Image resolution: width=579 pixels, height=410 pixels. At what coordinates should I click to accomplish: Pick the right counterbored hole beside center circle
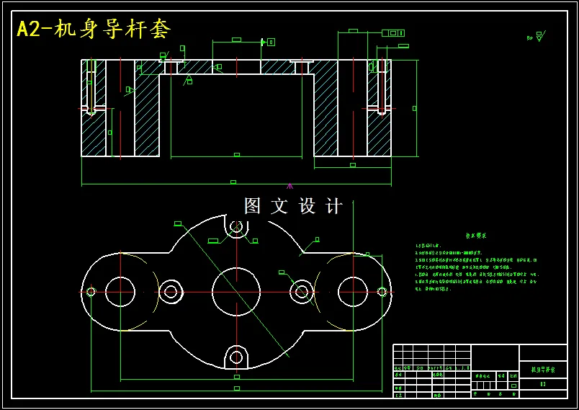click(302, 292)
